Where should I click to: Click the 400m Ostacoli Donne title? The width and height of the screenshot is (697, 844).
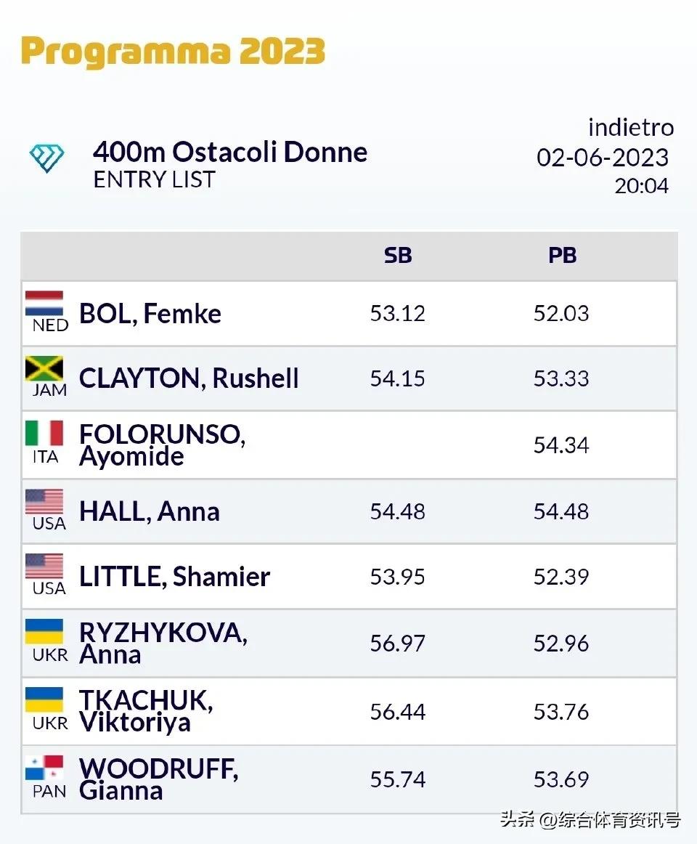click(x=230, y=153)
